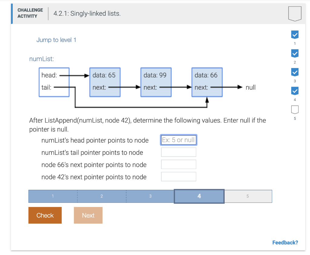This screenshot has height=255, width=310.
Task: Toggle the completion checkmark for level 4
Action: (x=295, y=91)
